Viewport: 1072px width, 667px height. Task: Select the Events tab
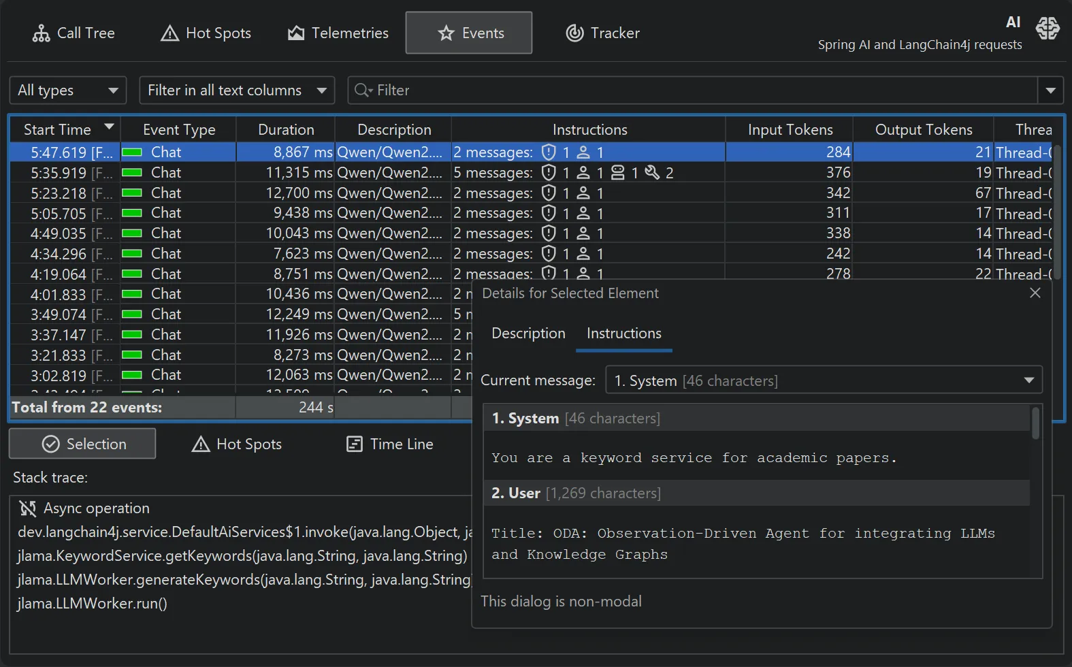(469, 33)
